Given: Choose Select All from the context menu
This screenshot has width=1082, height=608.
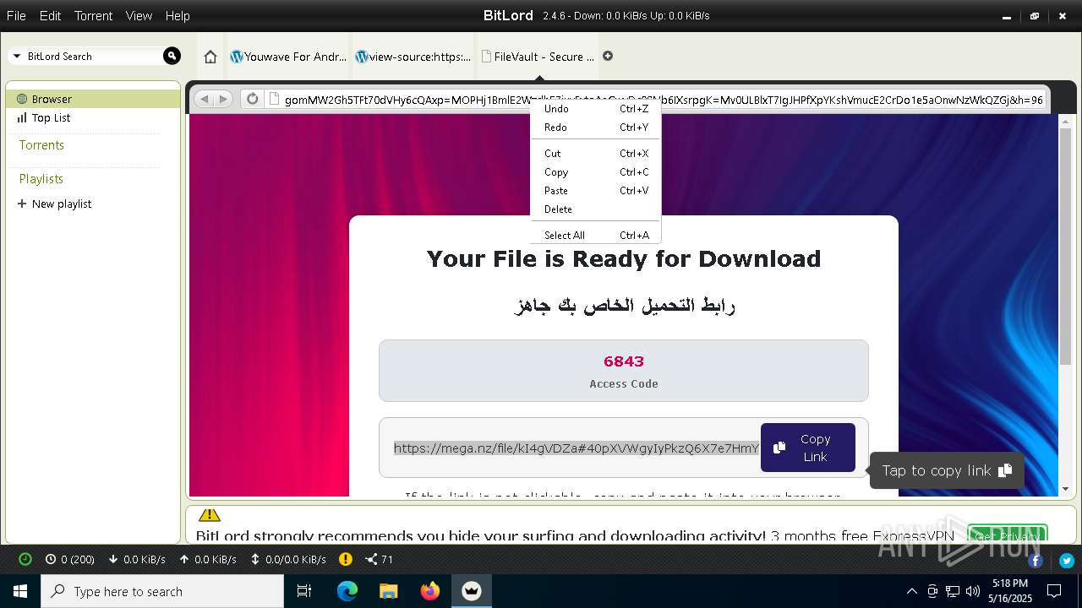Looking at the screenshot, I should tap(596, 236).
